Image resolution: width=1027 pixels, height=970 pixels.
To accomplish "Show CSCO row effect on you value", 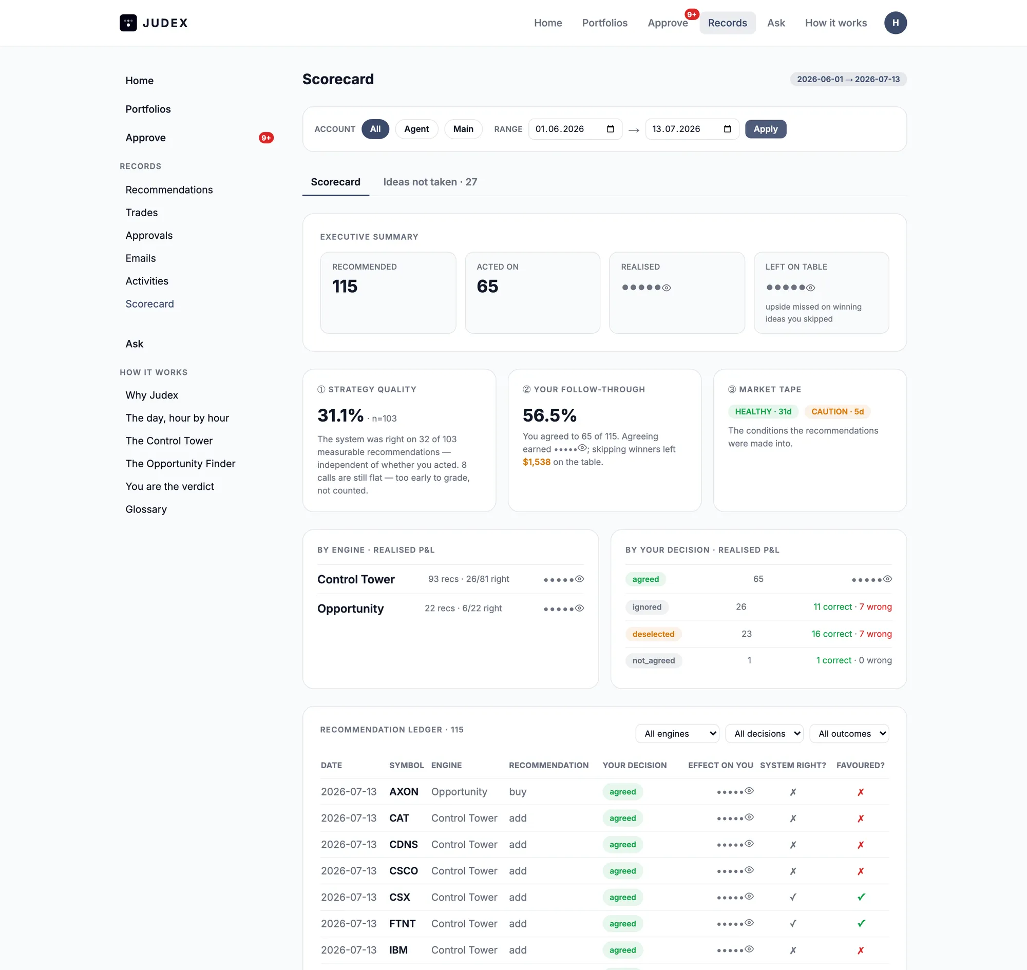I will 749,870.
